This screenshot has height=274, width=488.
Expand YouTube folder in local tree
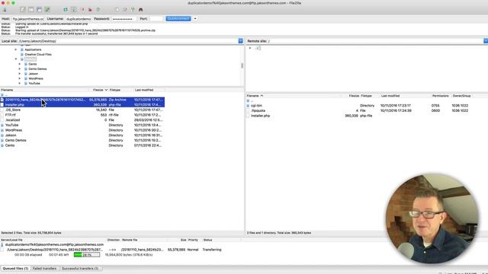[x=20, y=83]
